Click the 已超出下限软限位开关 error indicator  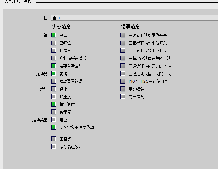[x=123, y=43]
